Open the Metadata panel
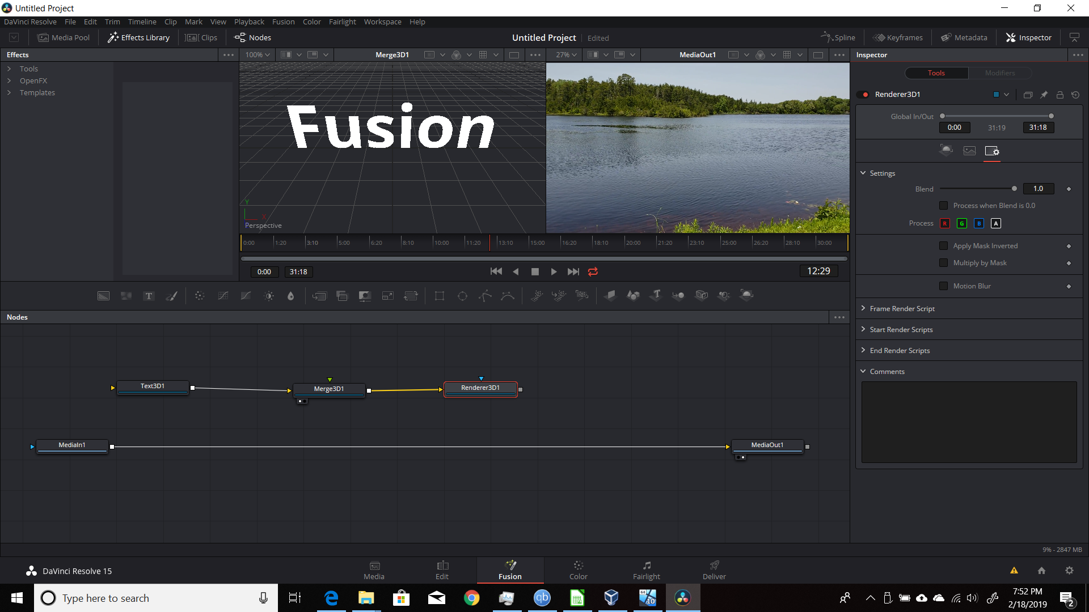1089x612 pixels. click(964, 37)
